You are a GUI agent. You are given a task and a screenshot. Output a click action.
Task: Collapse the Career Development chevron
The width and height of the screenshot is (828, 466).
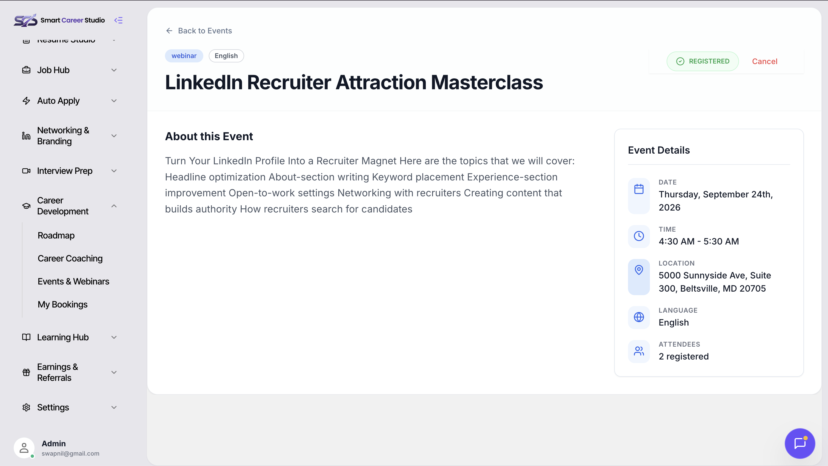point(114,206)
